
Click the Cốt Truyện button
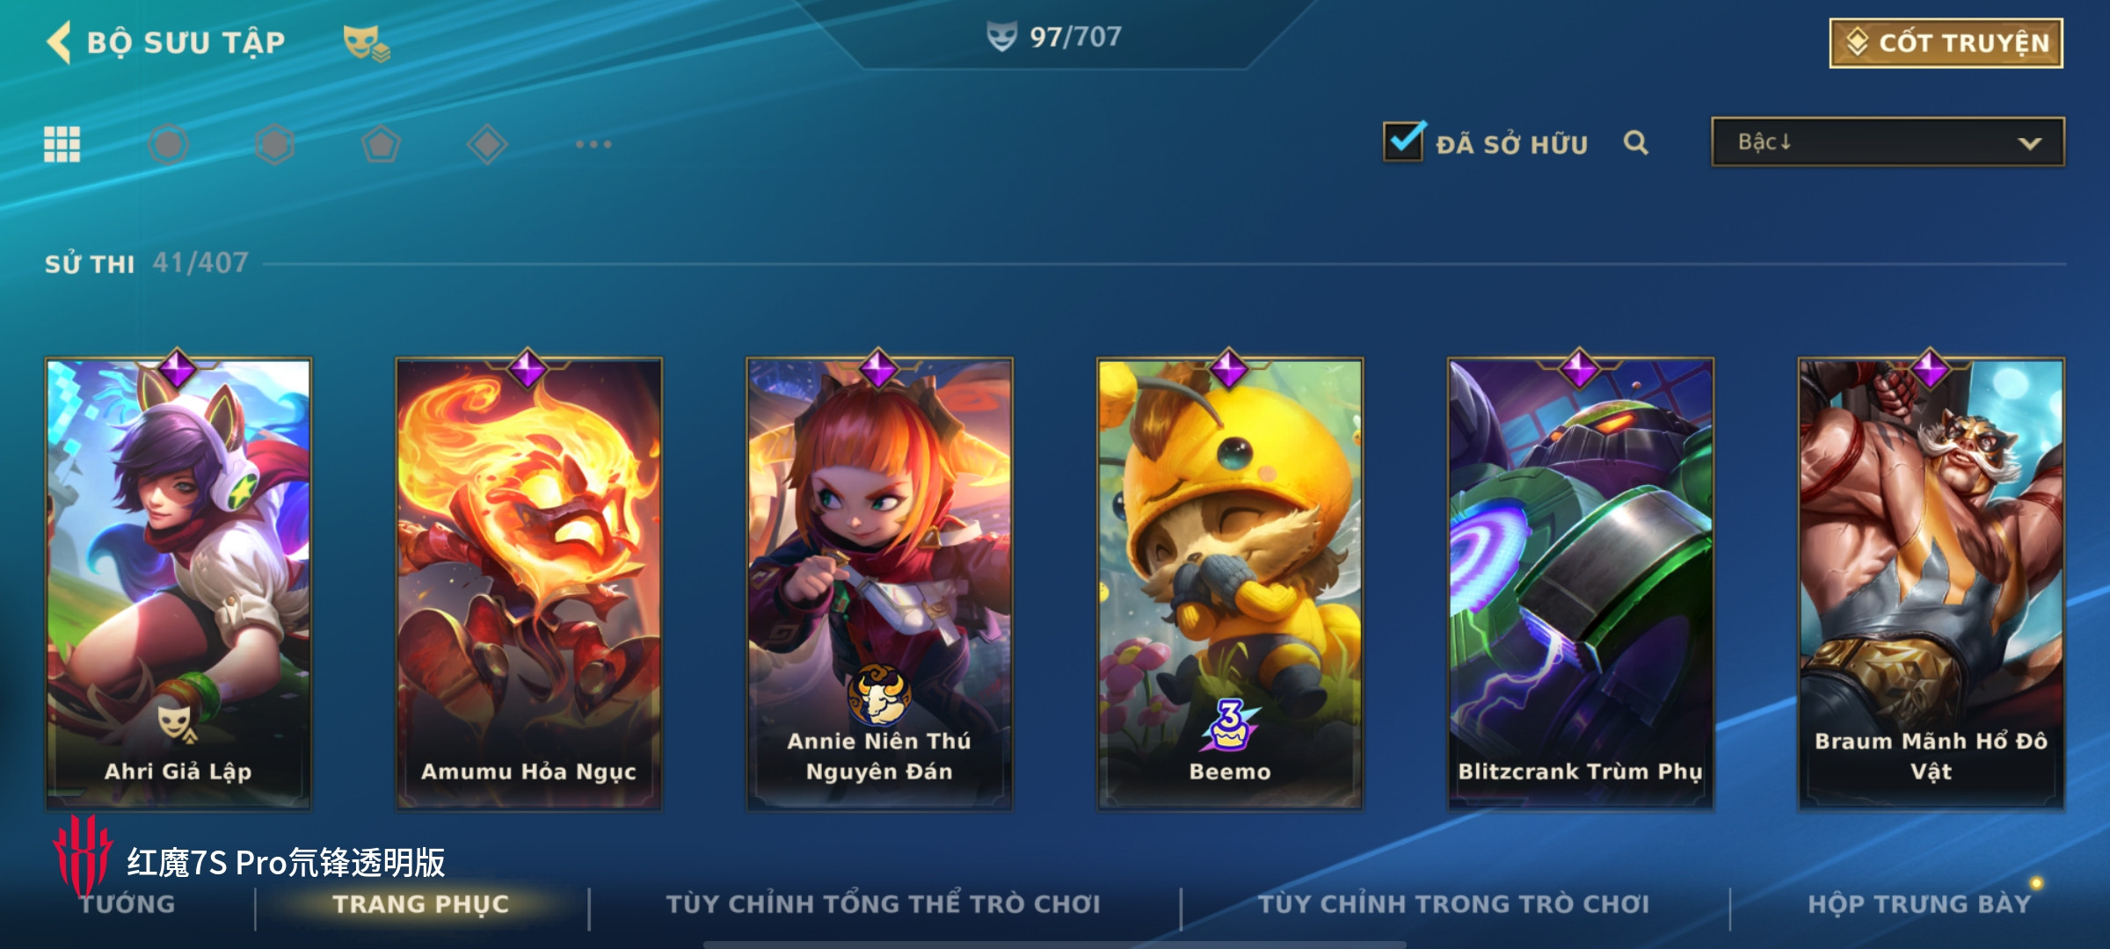coord(1946,43)
